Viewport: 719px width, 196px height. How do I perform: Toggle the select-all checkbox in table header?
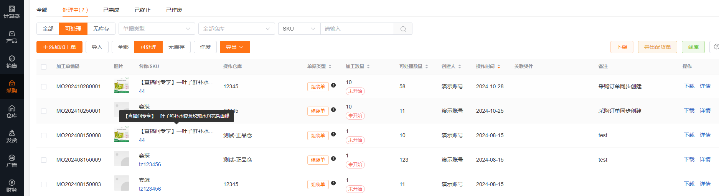[x=44, y=67]
